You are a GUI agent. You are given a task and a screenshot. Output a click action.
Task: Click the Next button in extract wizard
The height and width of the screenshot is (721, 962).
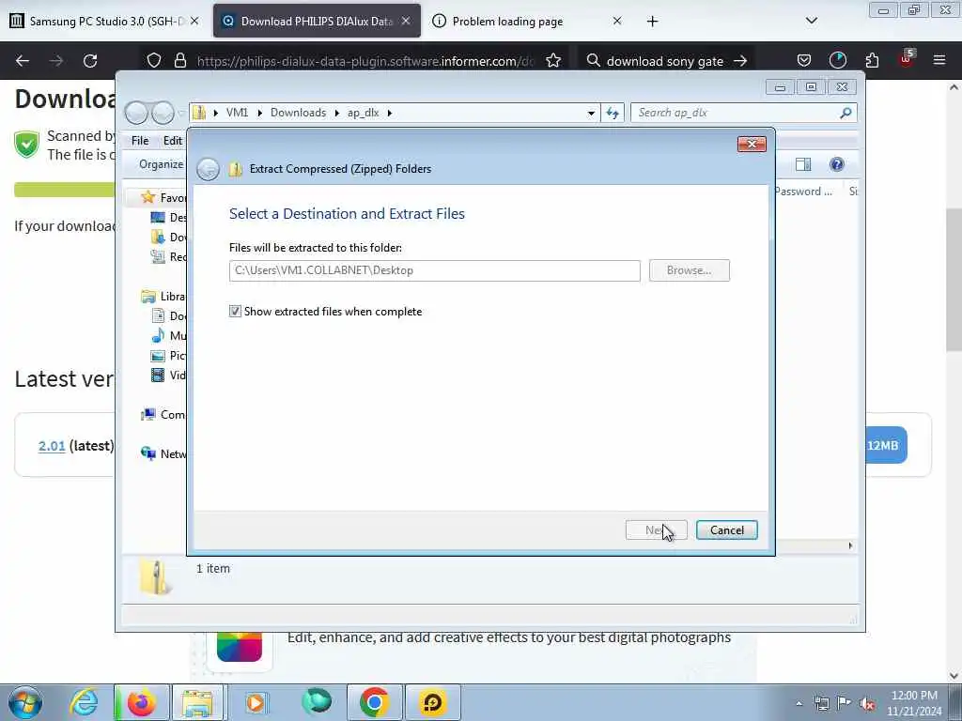pyautogui.click(x=656, y=530)
